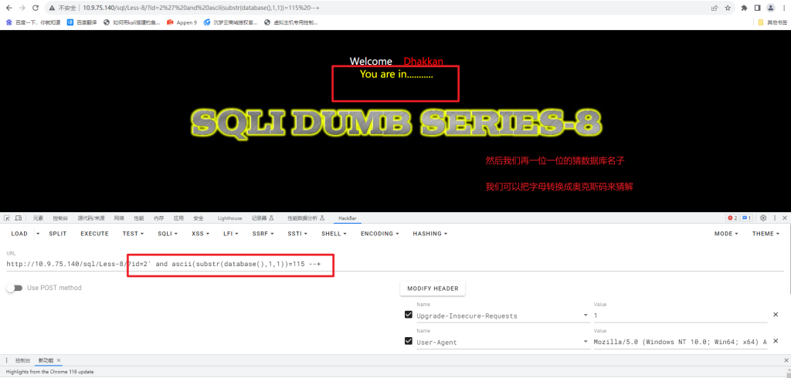This screenshot has height=378, width=791.
Task: Open the browser side panel icon
Action: click(757, 8)
